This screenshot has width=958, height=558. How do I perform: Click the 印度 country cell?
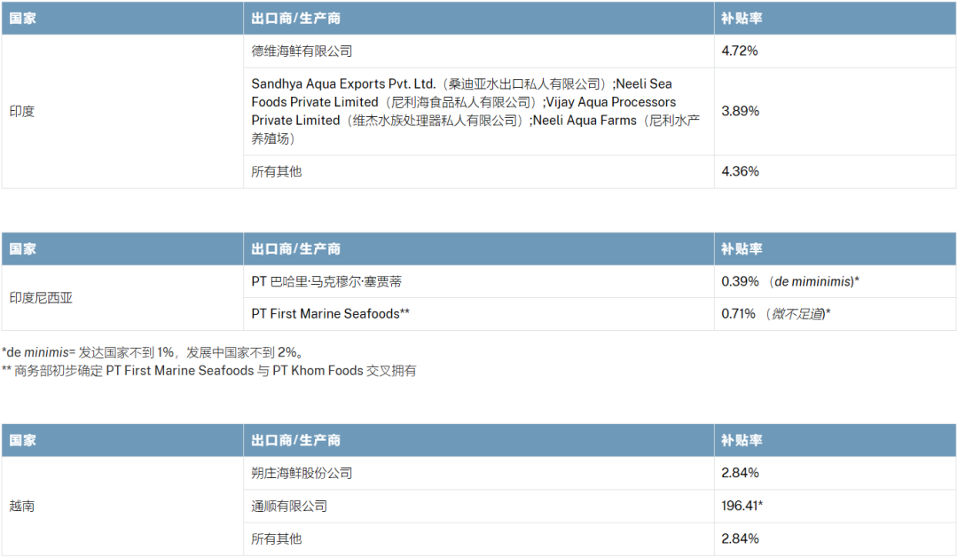(22, 111)
